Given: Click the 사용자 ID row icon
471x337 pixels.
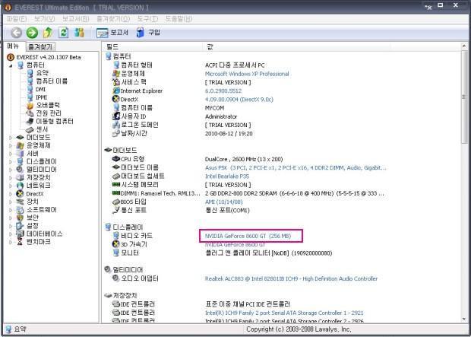Looking at the screenshot, I should click(x=116, y=116).
